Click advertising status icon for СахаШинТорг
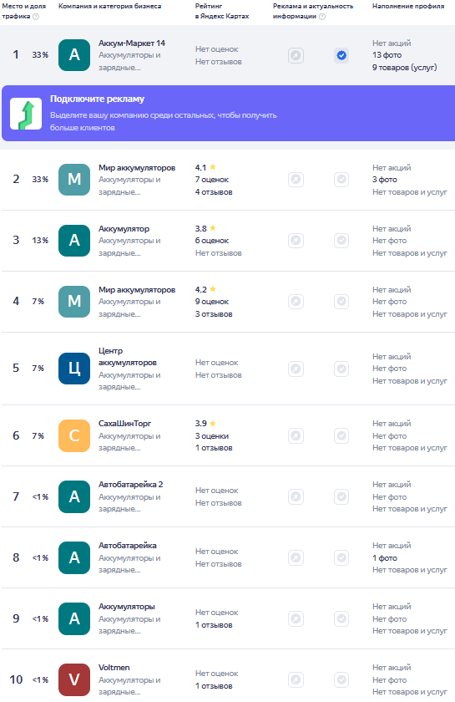This screenshot has width=455, height=702. coord(296,435)
